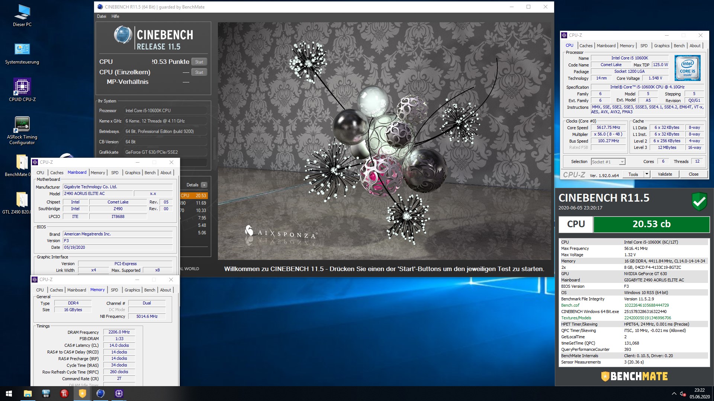Click the Textures/Models integrity link
The width and height of the screenshot is (714, 401).
(576, 318)
